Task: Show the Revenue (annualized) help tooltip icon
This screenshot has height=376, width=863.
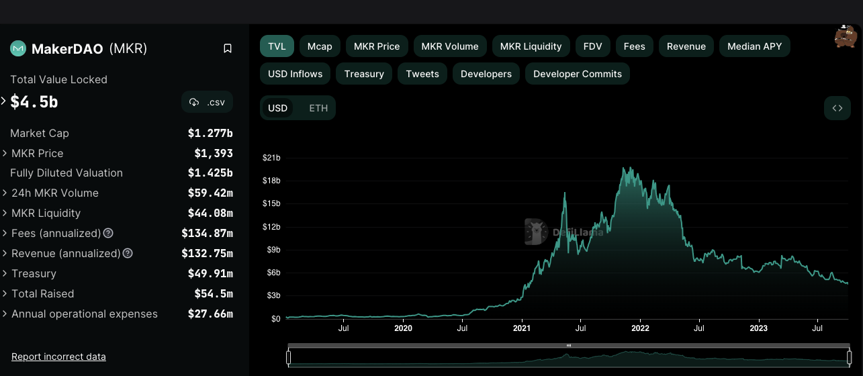Action: coord(128,253)
